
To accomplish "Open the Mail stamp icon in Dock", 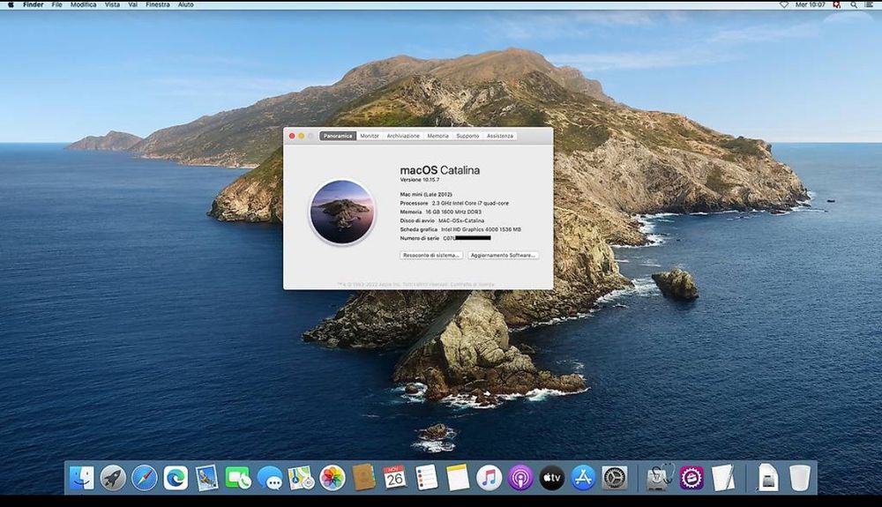I will click(x=207, y=478).
